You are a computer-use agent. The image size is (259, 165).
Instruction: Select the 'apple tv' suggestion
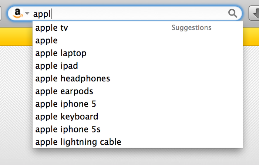point(138,28)
